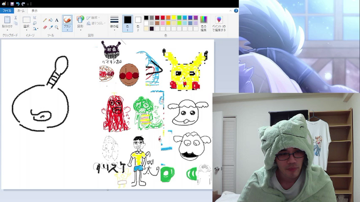Open Edit colors rainbow icon
Viewport: 360px width, 202px height.
point(204,23)
